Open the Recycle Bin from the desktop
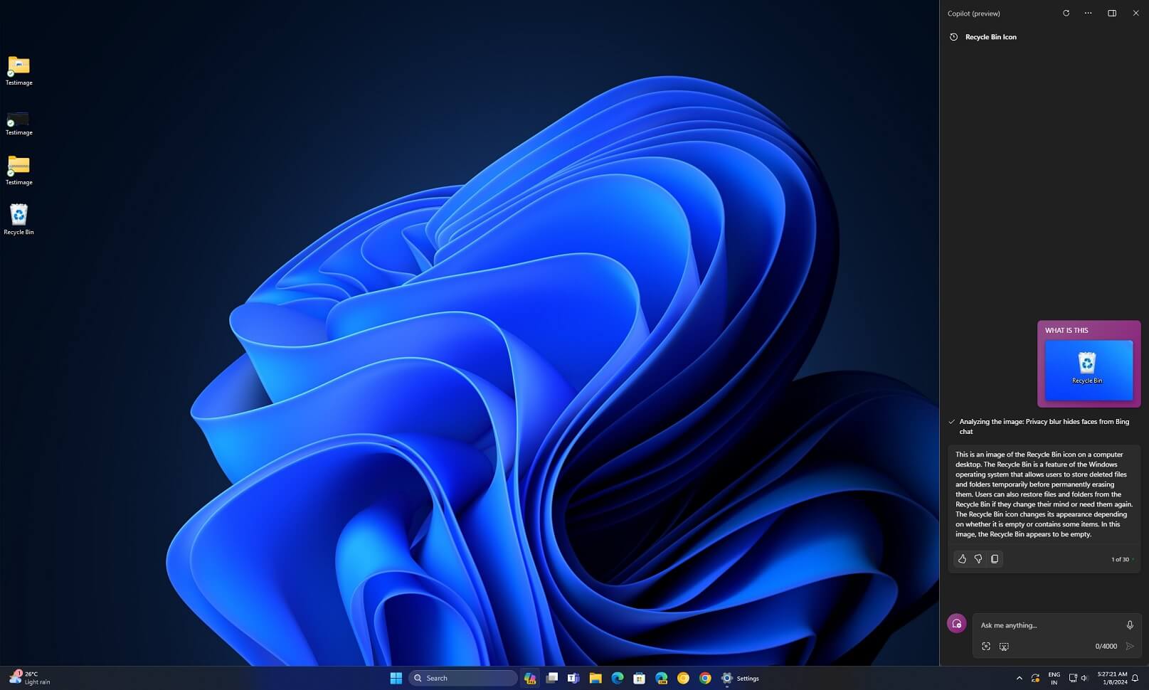1149x690 pixels. click(x=18, y=213)
